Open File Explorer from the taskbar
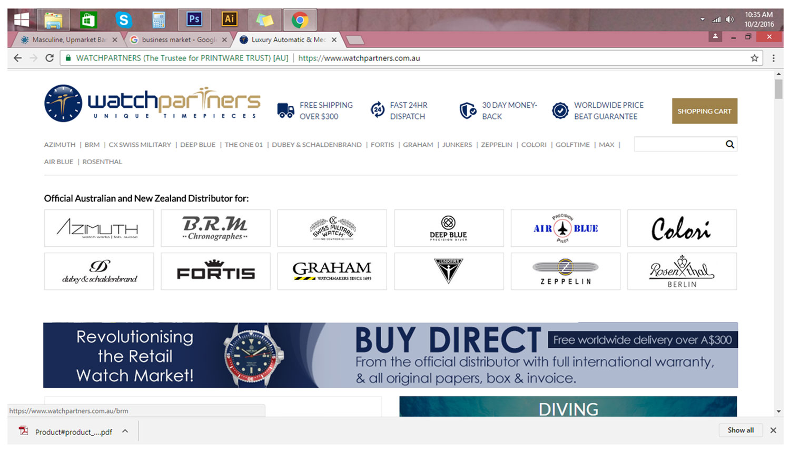Image resolution: width=790 pixels, height=453 pixels. click(54, 20)
